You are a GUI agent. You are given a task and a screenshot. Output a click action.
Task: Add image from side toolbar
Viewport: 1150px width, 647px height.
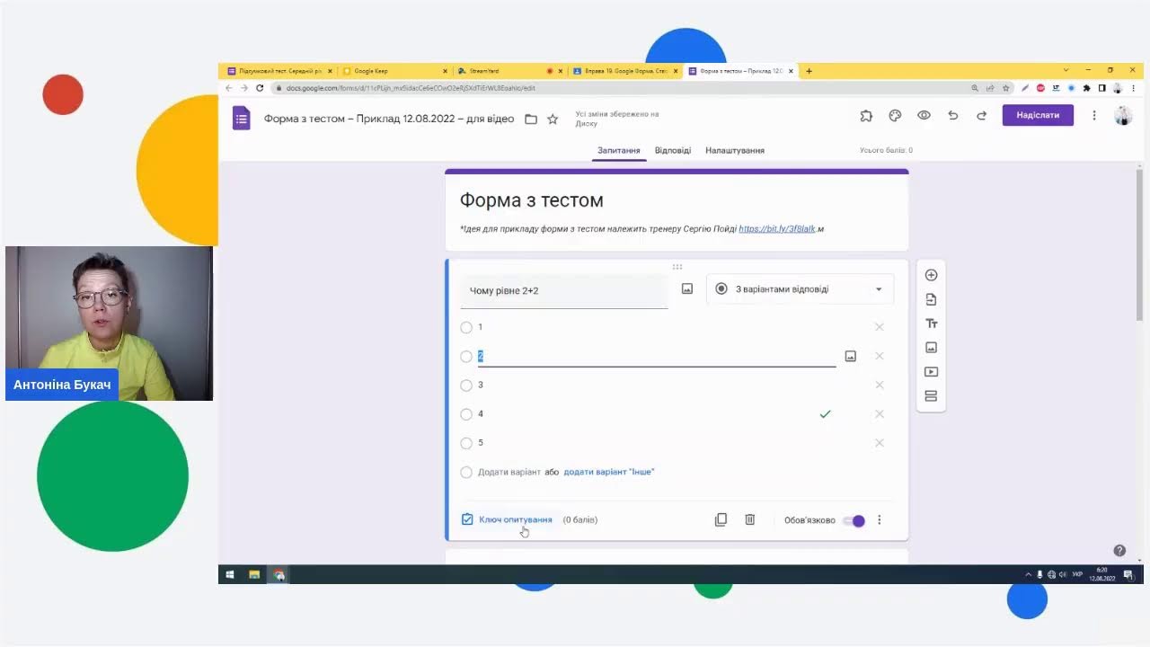click(931, 347)
